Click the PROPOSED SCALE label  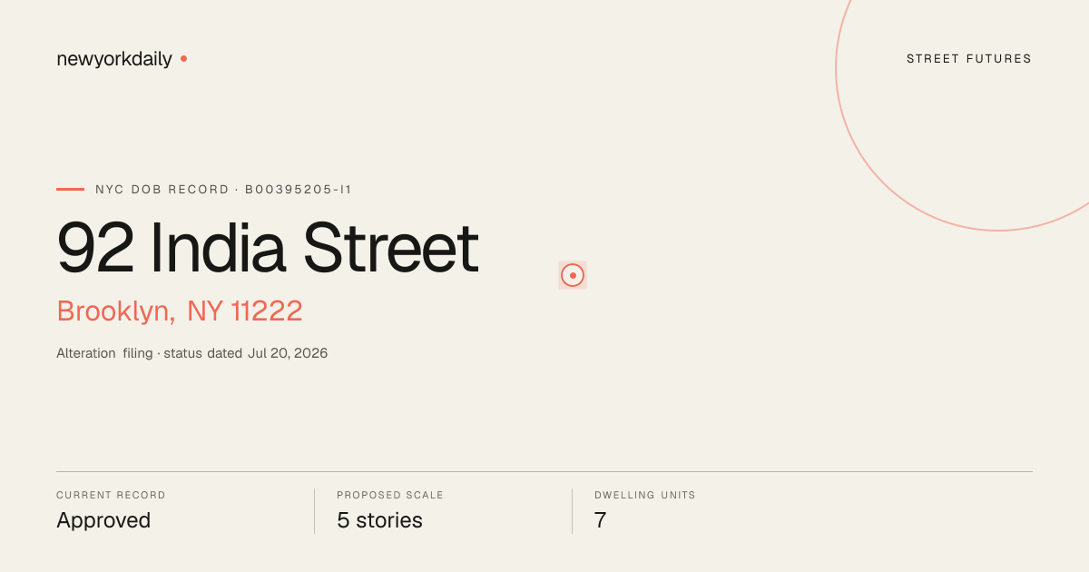(390, 496)
